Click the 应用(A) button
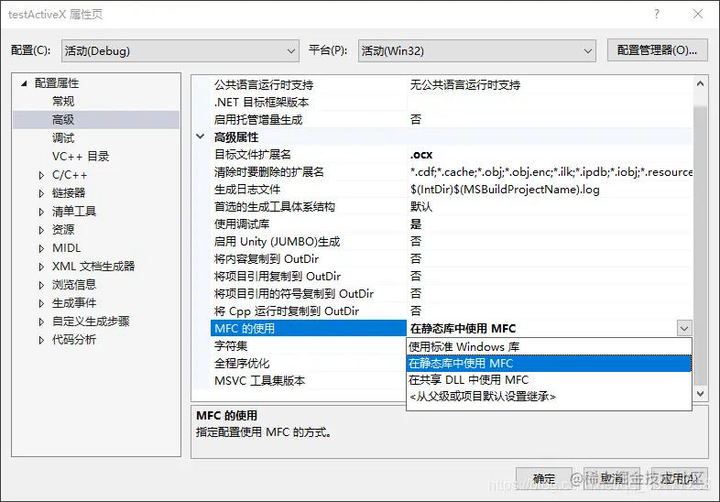720x502 pixels. click(x=680, y=479)
